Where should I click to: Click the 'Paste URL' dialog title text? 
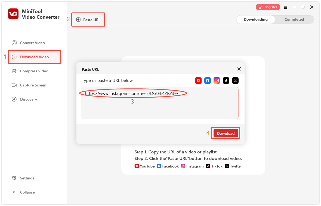pyautogui.click(x=90, y=69)
